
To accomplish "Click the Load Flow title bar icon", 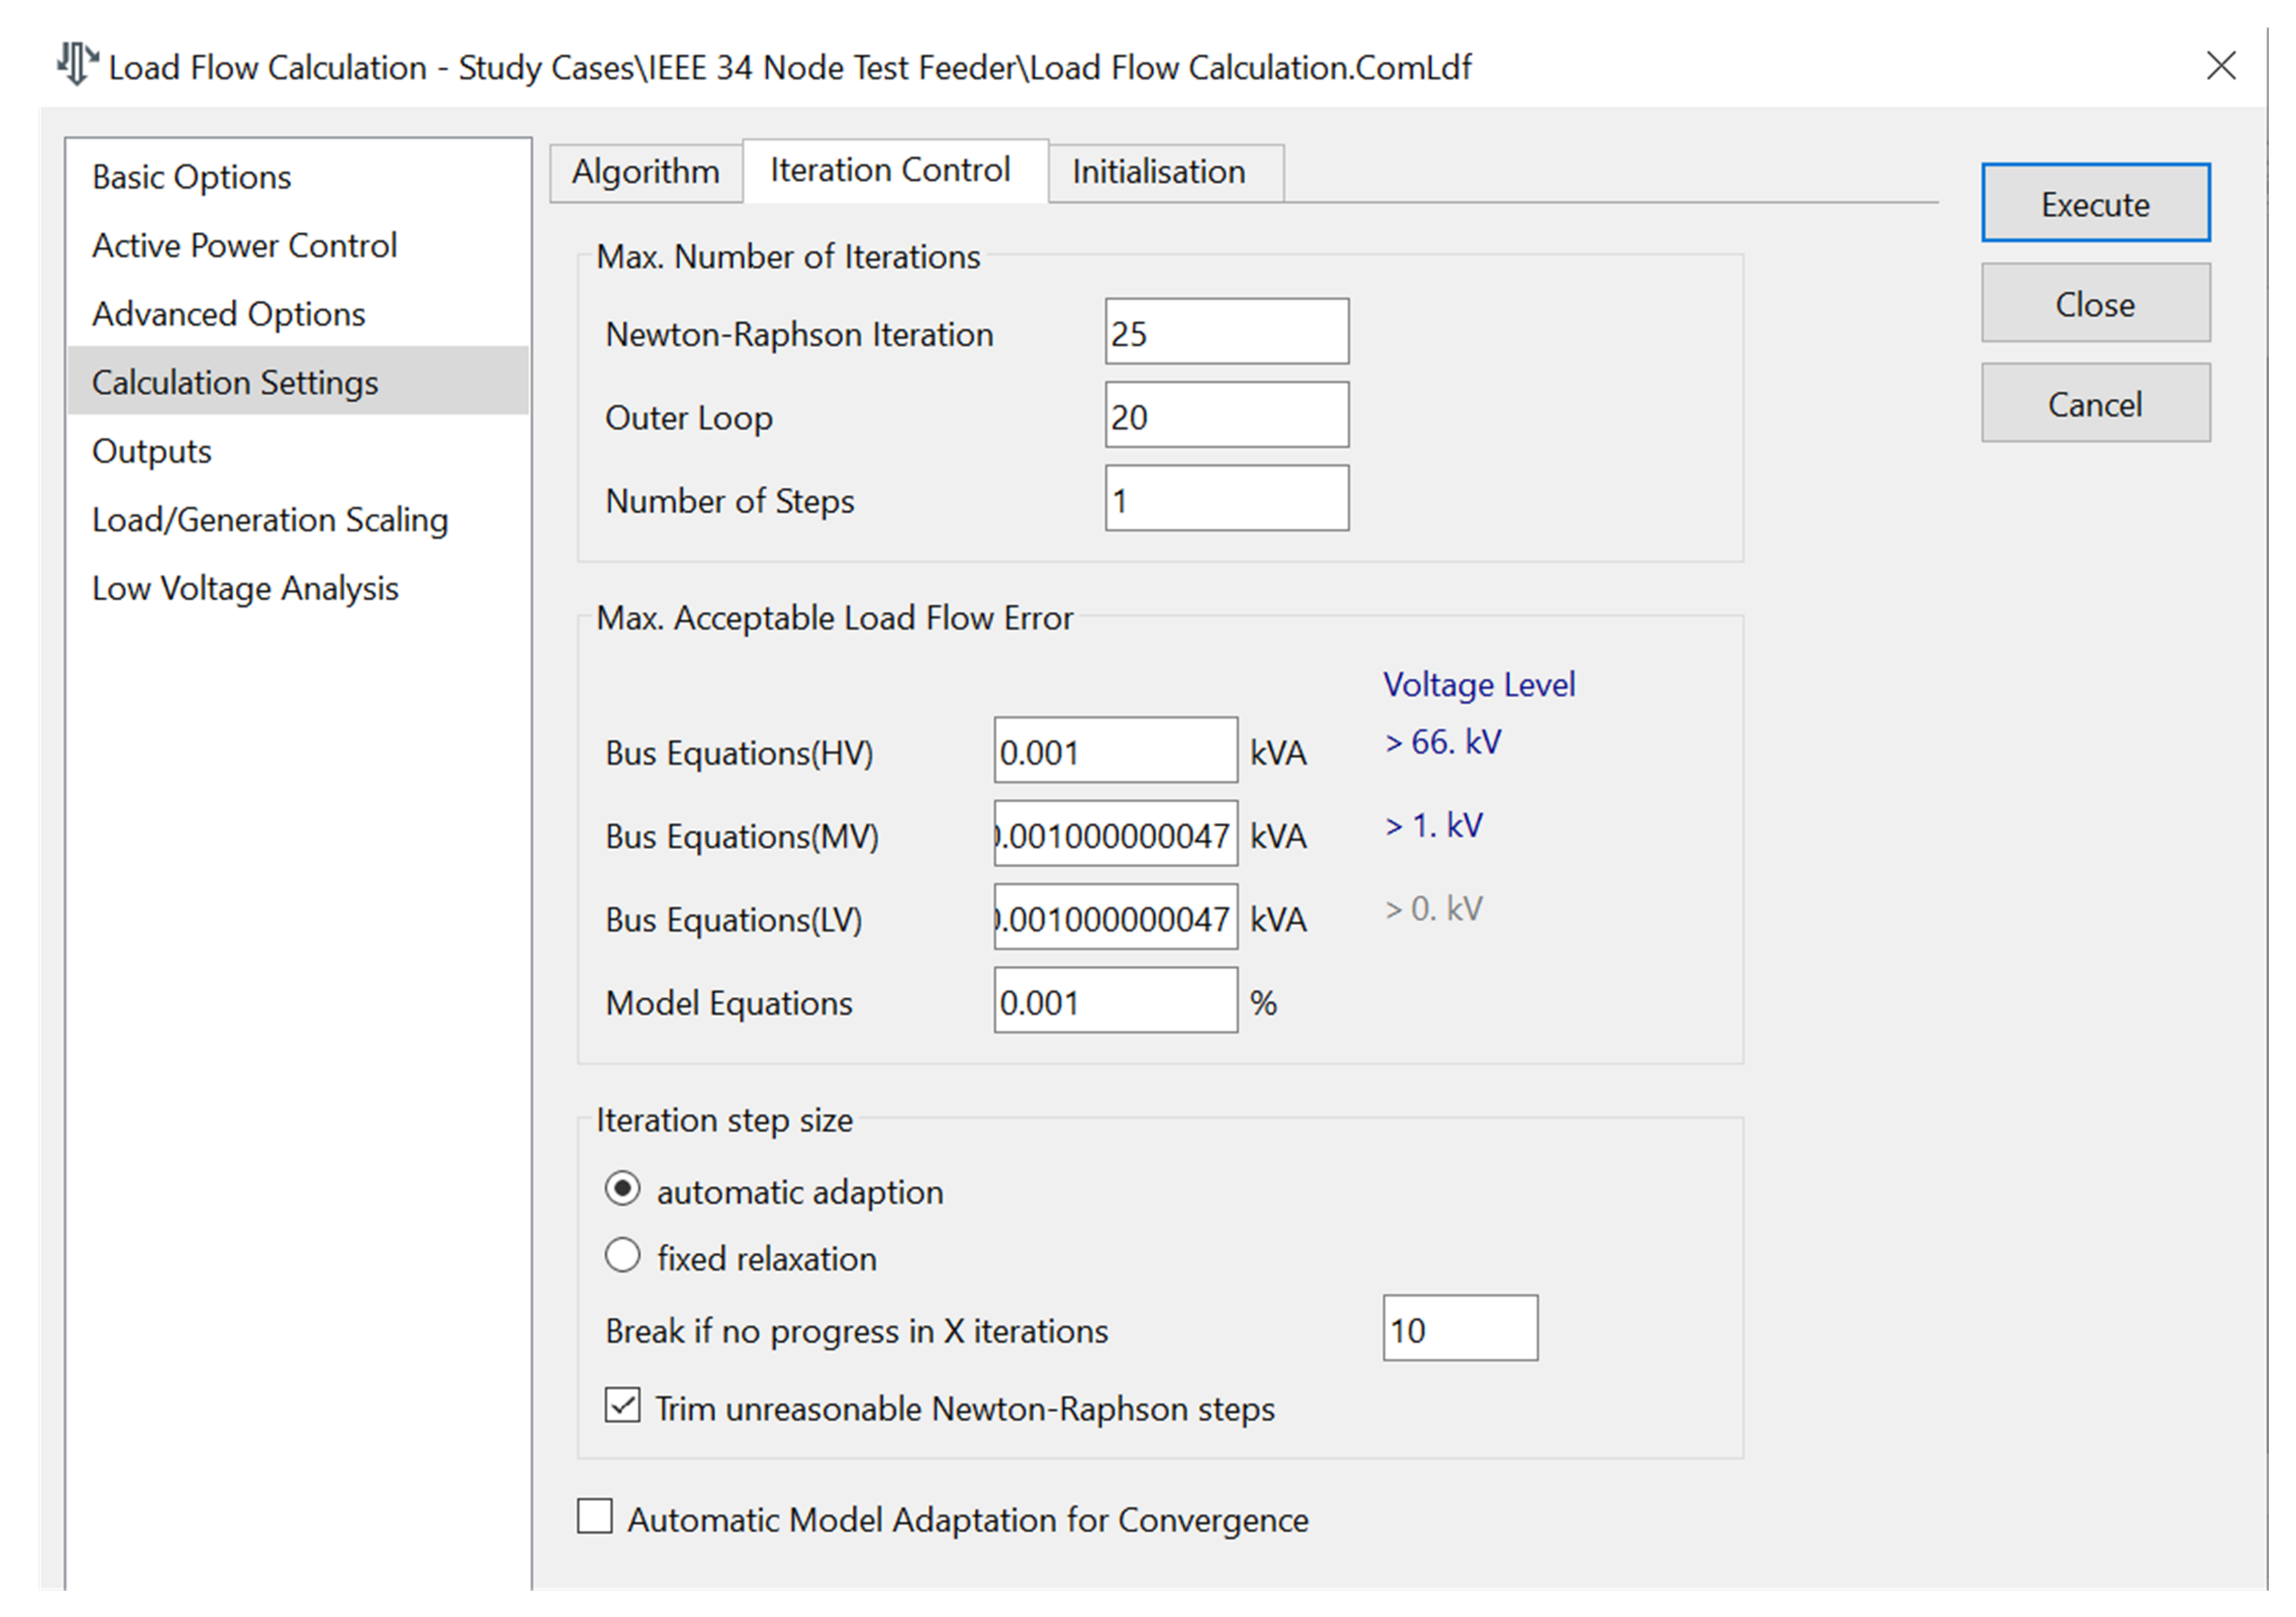I will pos(76,65).
